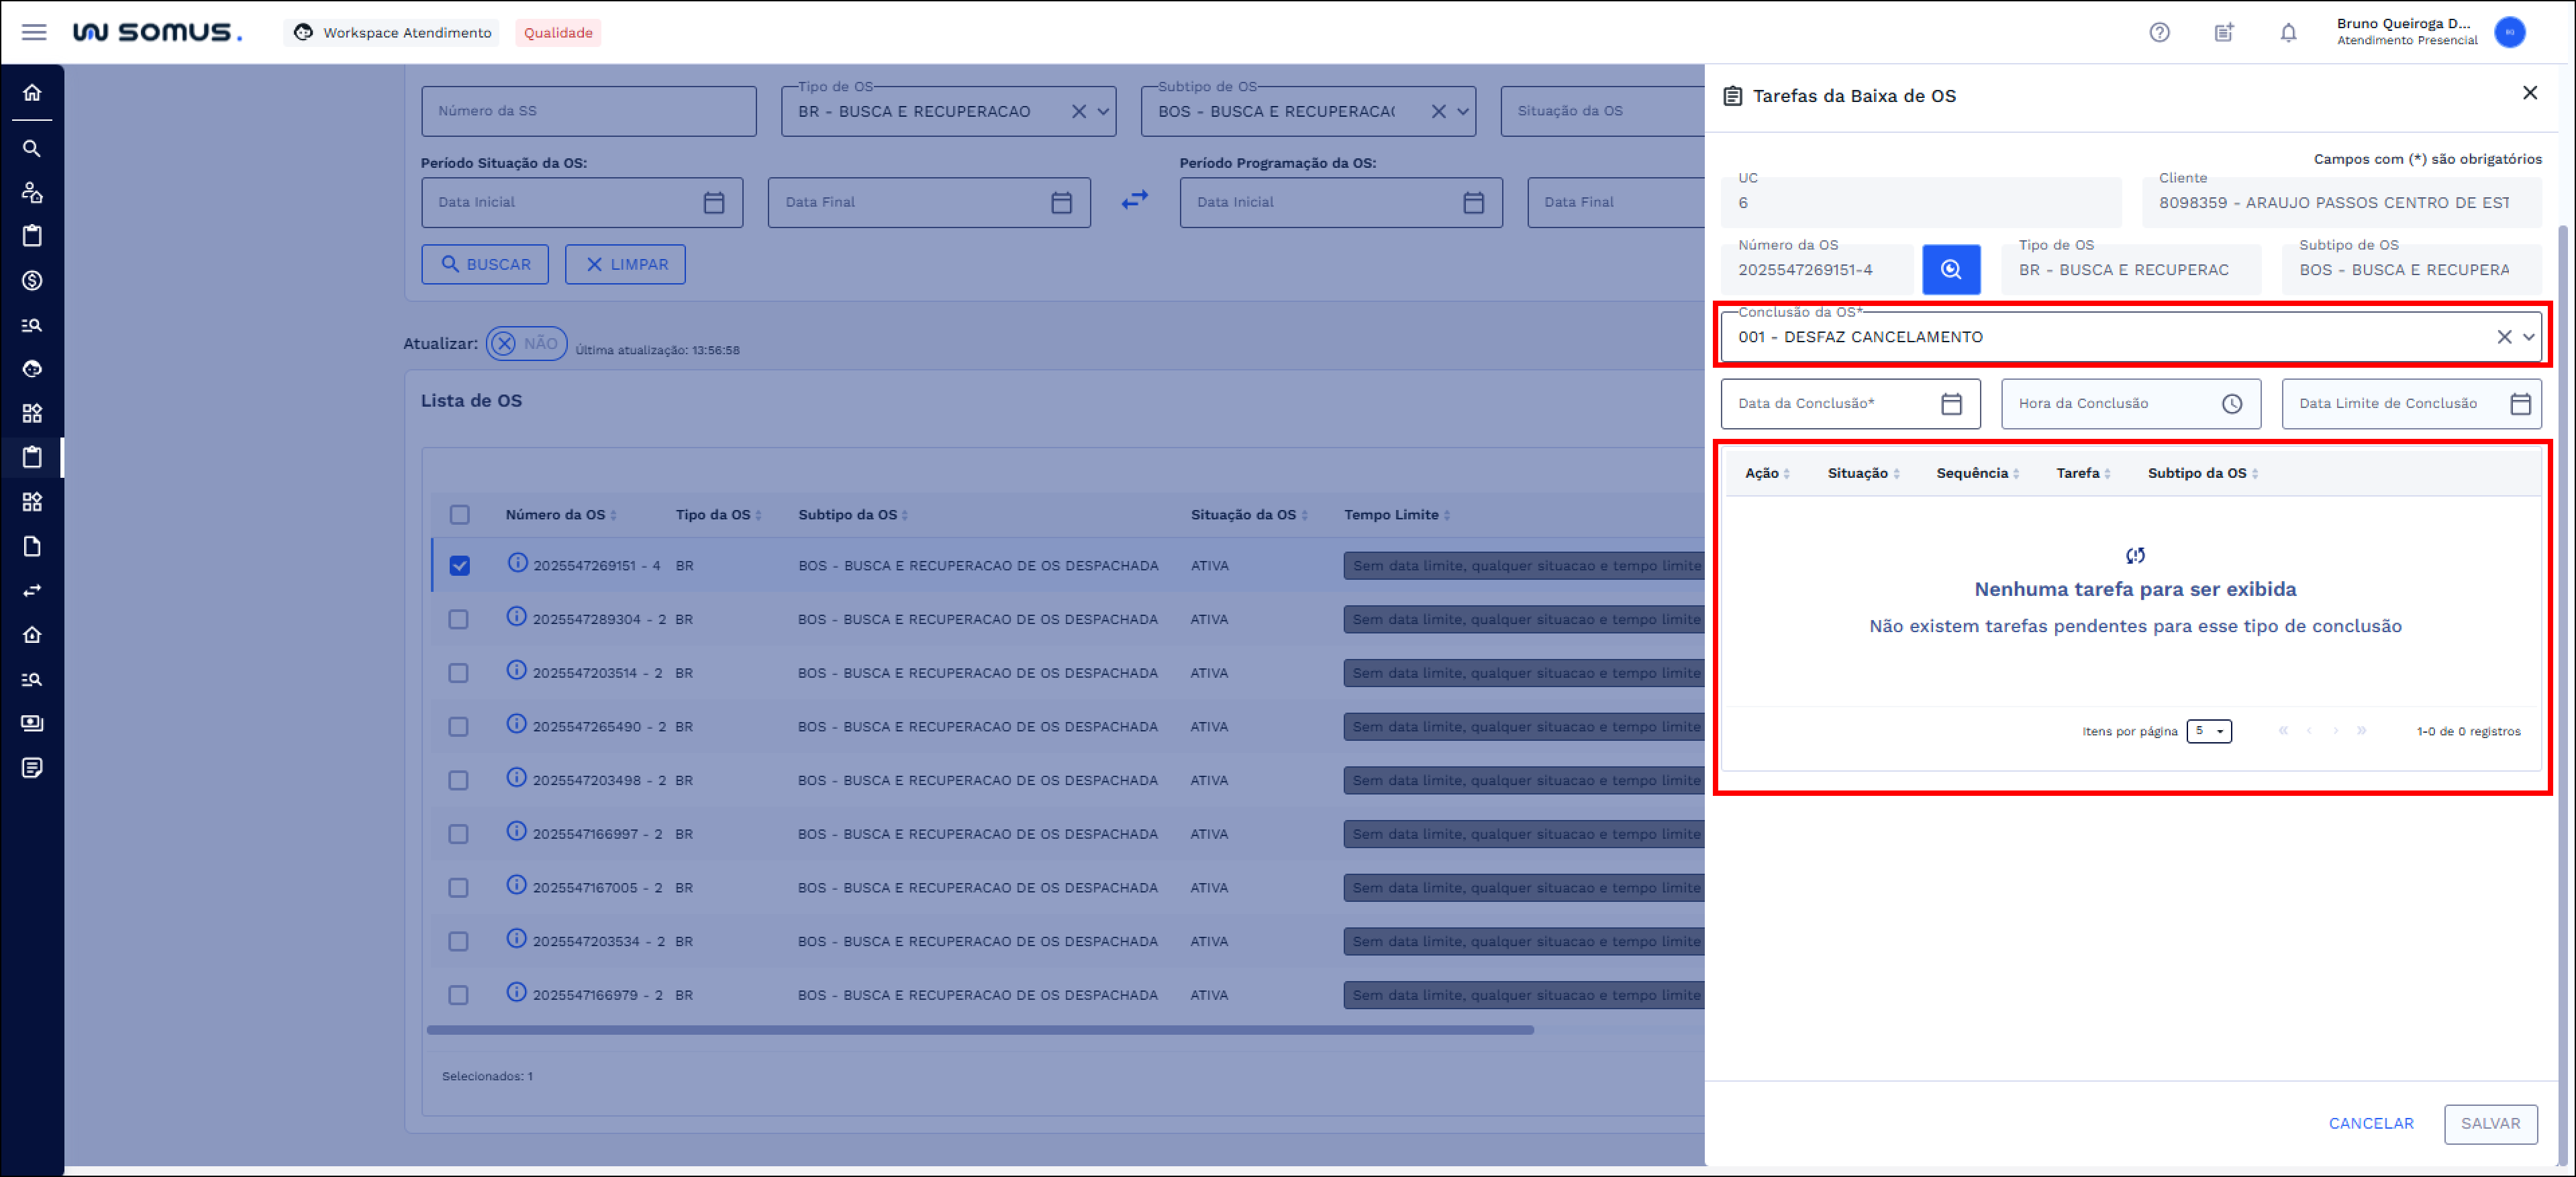Viewport: 2576px width, 1177px height.
Task: Click the add-note icon beside the bell
Action: [2224, 32]
